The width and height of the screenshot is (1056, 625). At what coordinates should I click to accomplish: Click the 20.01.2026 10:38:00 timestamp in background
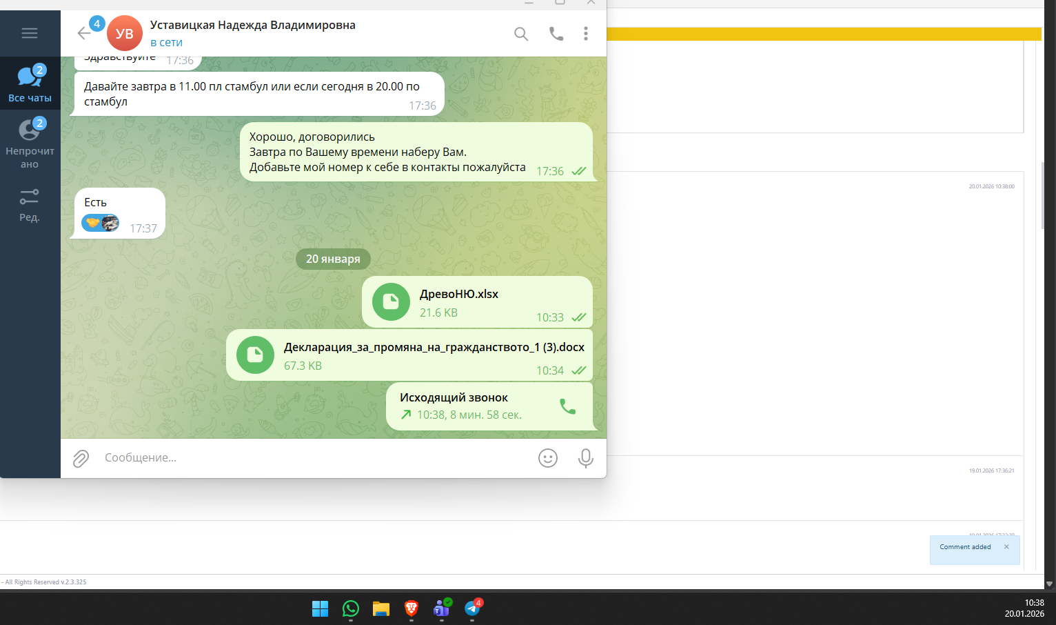tap(992, 186)
